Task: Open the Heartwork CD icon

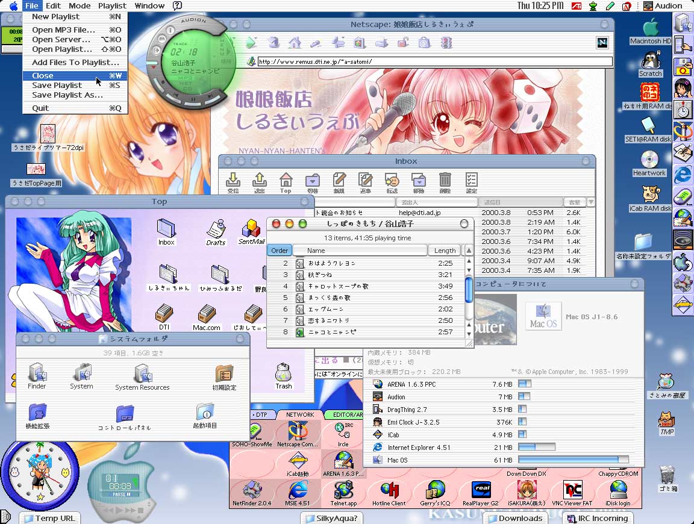Action: click(649, 160)
